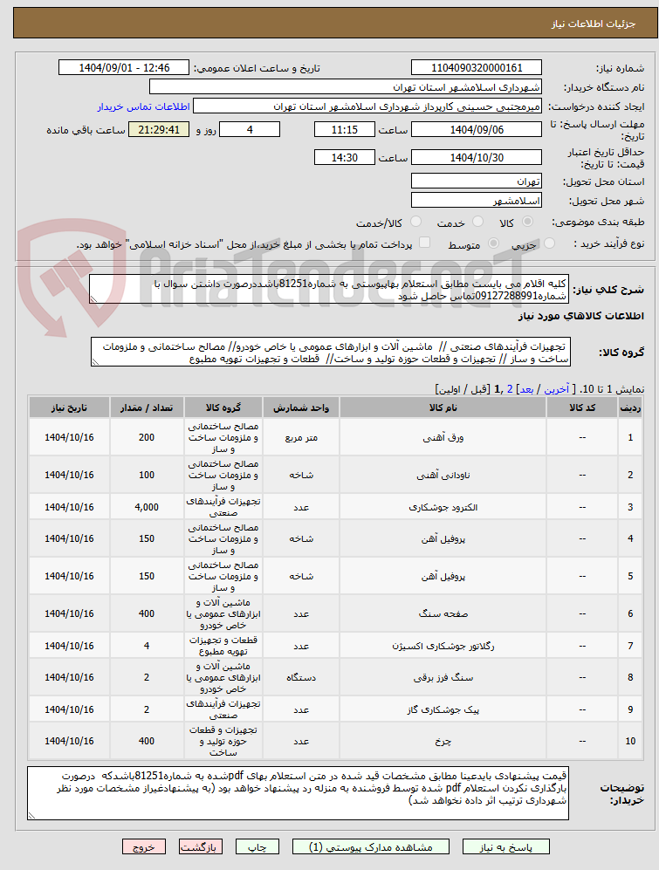Select the متوسط purchase type radio
659x870 pixels.
click(x=493, y=243)
